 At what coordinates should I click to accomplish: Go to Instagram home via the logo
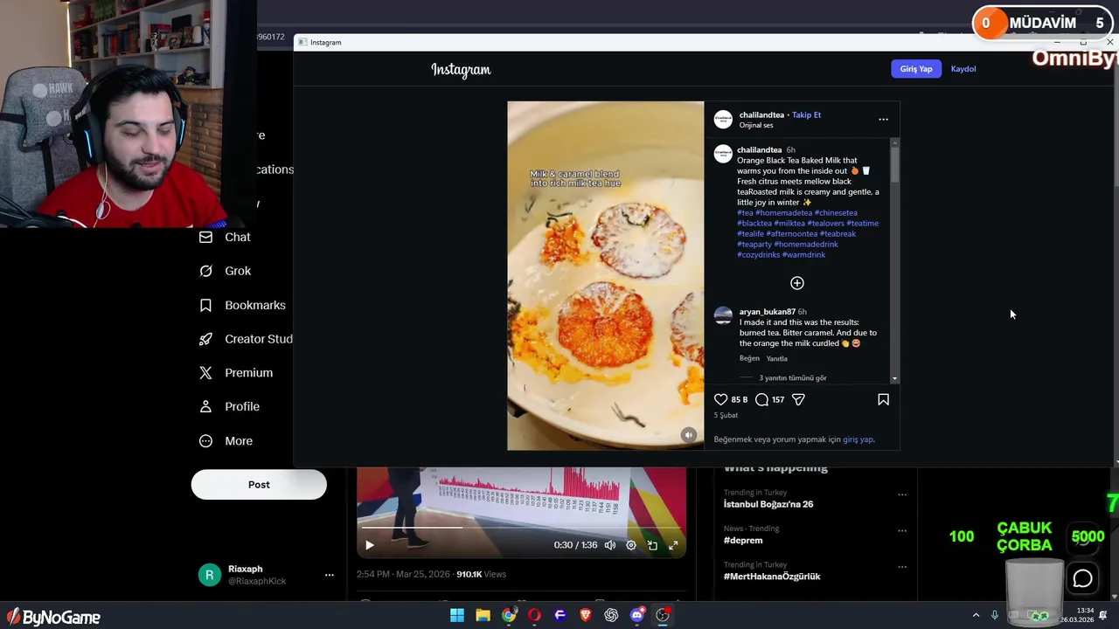pos(461,69)
